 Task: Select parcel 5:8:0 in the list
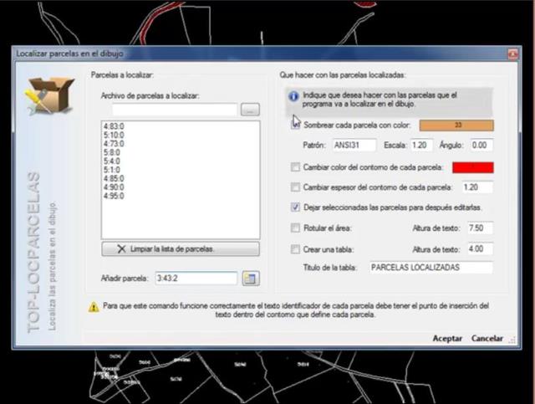click(x=112, y=153)
